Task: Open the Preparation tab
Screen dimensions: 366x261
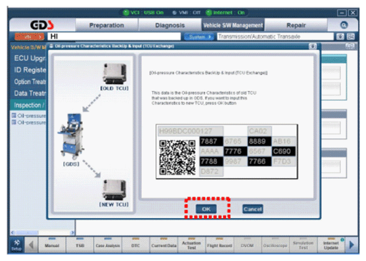Action: click(x=107, y=25)
